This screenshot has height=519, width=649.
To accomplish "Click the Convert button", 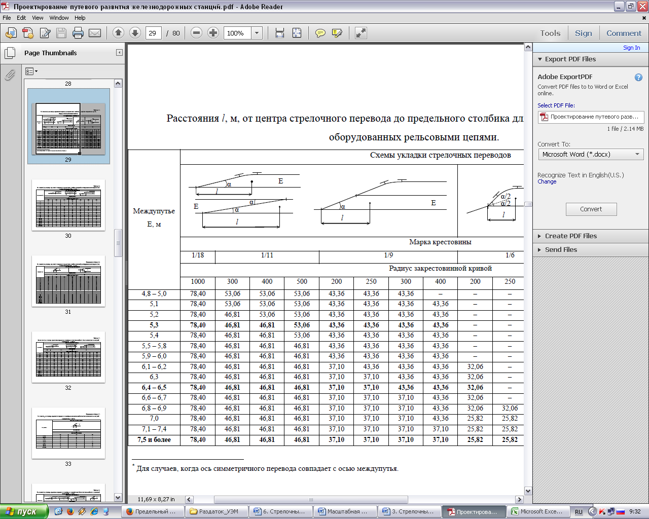I will [591, 209].
